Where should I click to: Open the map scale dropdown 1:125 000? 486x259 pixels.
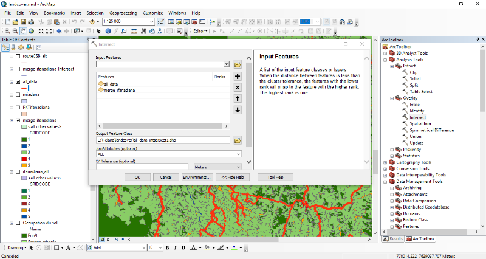point(151,21)
